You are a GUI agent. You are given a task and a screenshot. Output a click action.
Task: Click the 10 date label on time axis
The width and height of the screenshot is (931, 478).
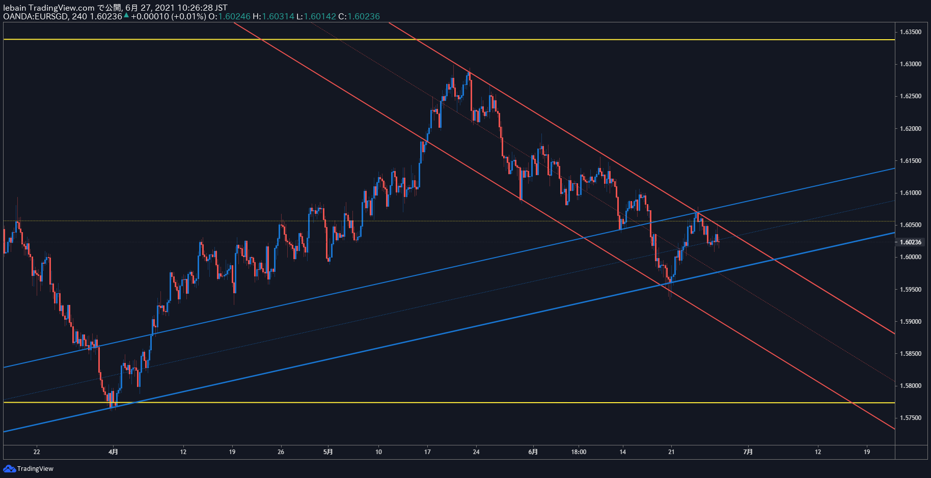(378, 452)
